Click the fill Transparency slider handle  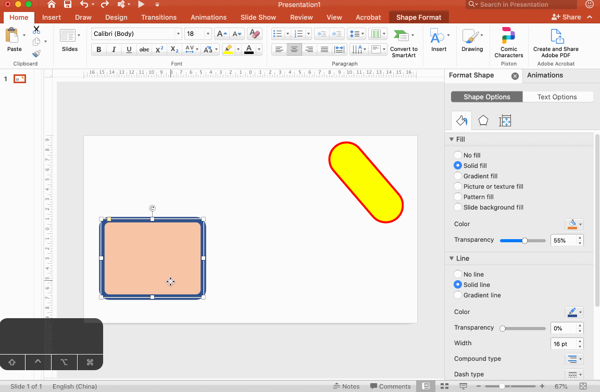point(524,241)
